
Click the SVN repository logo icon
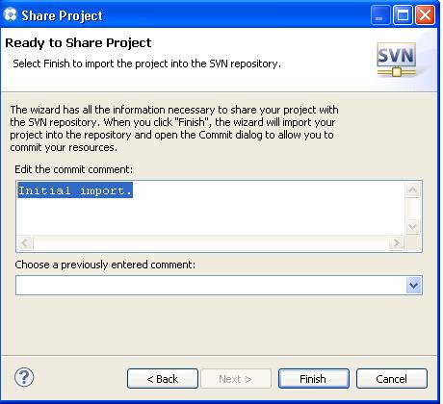397,60
